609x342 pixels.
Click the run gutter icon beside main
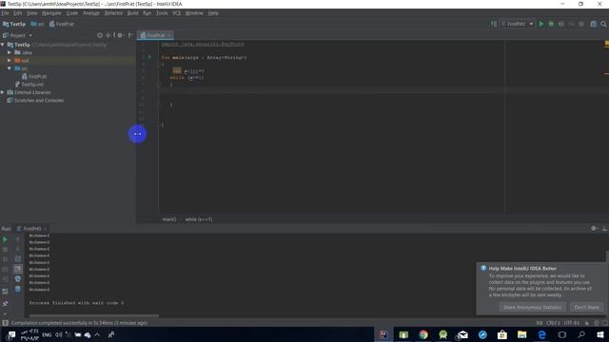[149, 57]
